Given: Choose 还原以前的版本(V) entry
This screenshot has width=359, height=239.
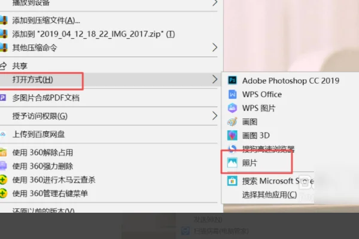Looking at the screenshot, I should click(x=44, y=210).
